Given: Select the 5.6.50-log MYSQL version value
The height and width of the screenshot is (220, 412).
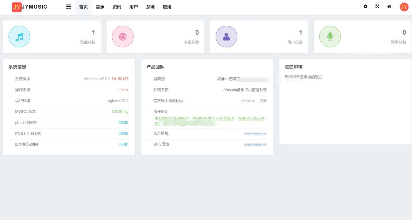Looking at the screenshot, I should point(120,112).
